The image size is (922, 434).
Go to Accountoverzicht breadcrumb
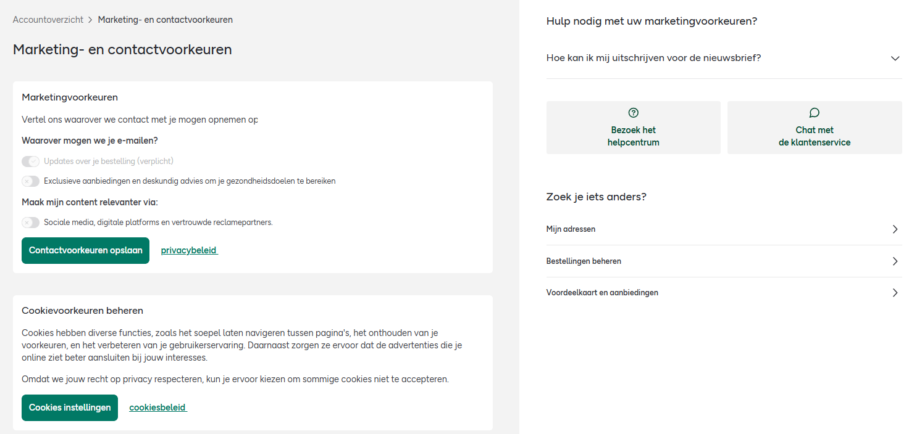[48, 20]
